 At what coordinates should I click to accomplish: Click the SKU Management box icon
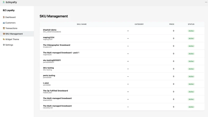[4, 34]
